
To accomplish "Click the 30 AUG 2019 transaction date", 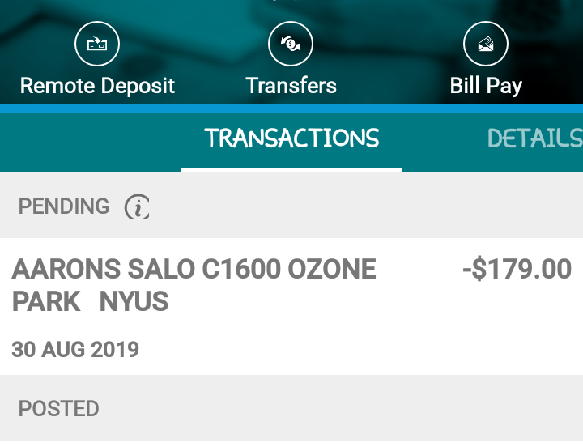I will pyautogui.click(x=75, y=350).
